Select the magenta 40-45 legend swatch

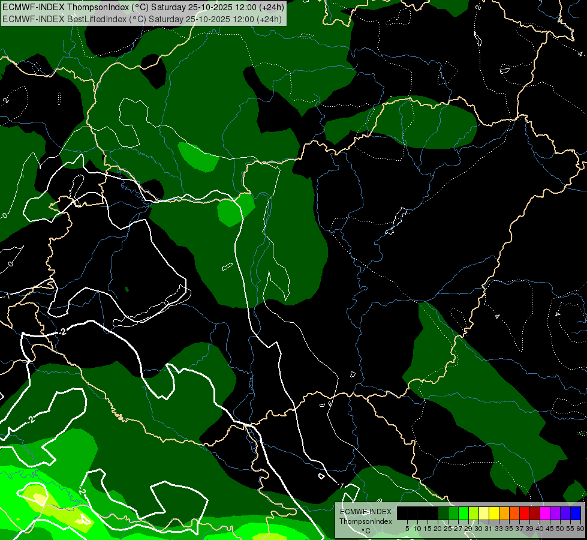pos(544,513)
